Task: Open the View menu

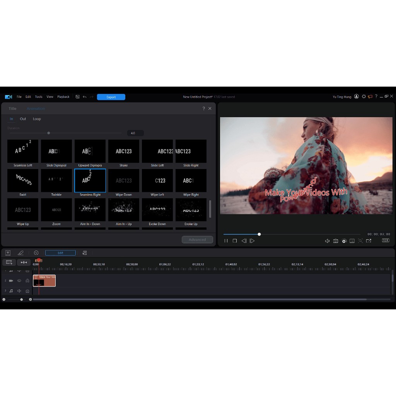Action: point(50,97)
